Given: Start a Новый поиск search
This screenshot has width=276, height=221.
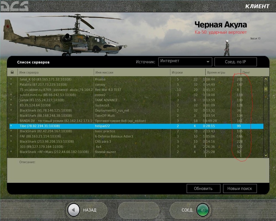Looking at the screenshot, I should click(x=240, y=188).
